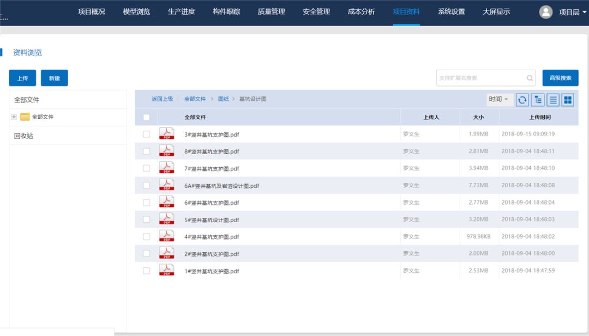Click the user avatar icon in top bar
The width and height of the screenshot is (589, 336).
coord(546,11)
